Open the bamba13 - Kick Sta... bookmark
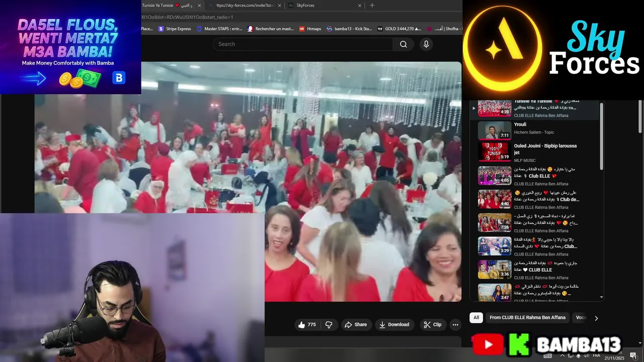 click(349, 29)
